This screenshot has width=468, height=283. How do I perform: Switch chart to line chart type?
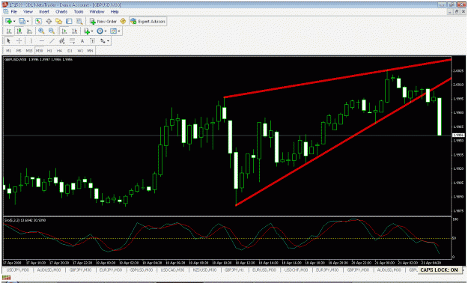tap(29, 31)
